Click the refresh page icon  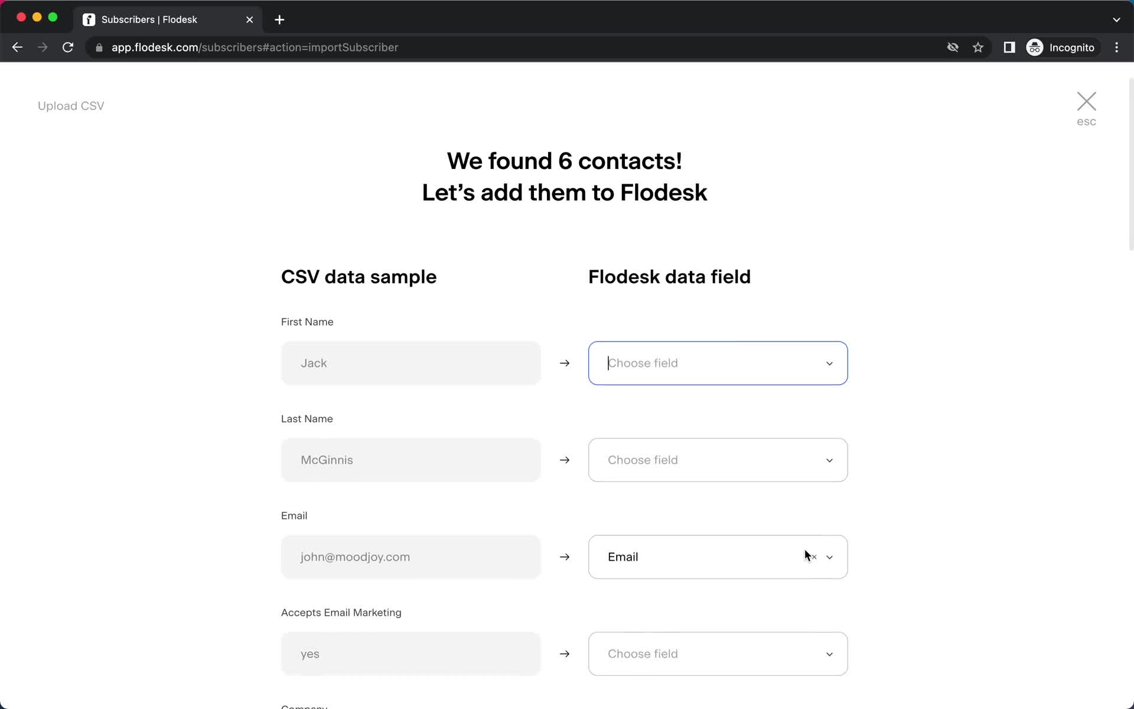click(x=69, y=47)
